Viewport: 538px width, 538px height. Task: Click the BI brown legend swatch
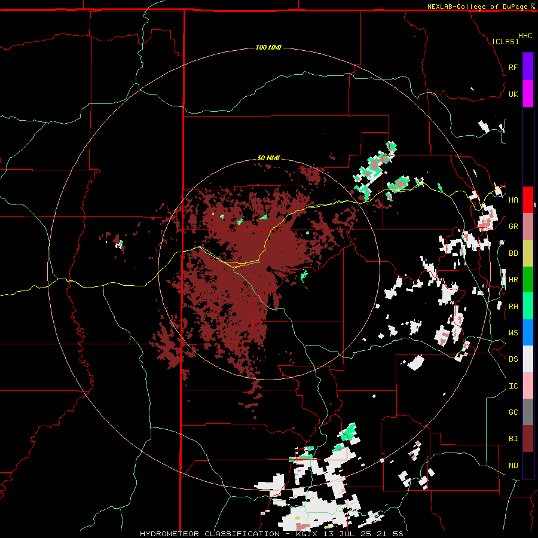(528, 439)
